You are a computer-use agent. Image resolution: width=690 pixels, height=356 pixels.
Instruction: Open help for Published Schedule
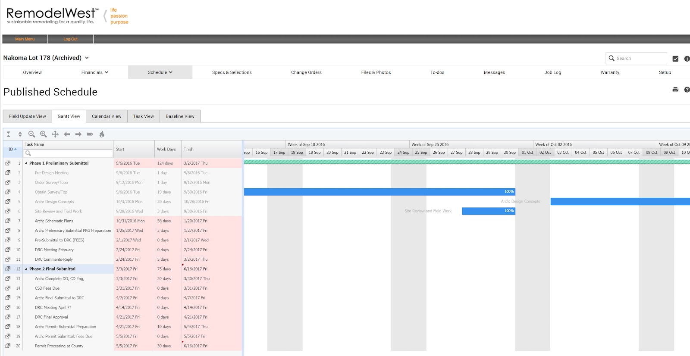(687, 90)
